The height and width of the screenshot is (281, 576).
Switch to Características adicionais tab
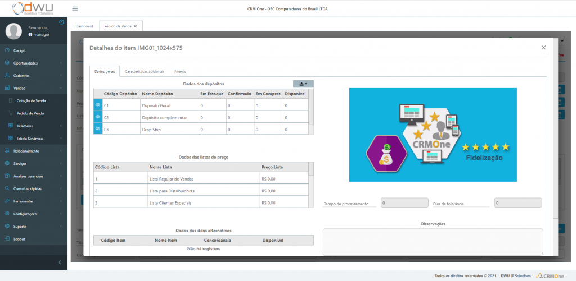pyautogui.click(x=145, y=72)
